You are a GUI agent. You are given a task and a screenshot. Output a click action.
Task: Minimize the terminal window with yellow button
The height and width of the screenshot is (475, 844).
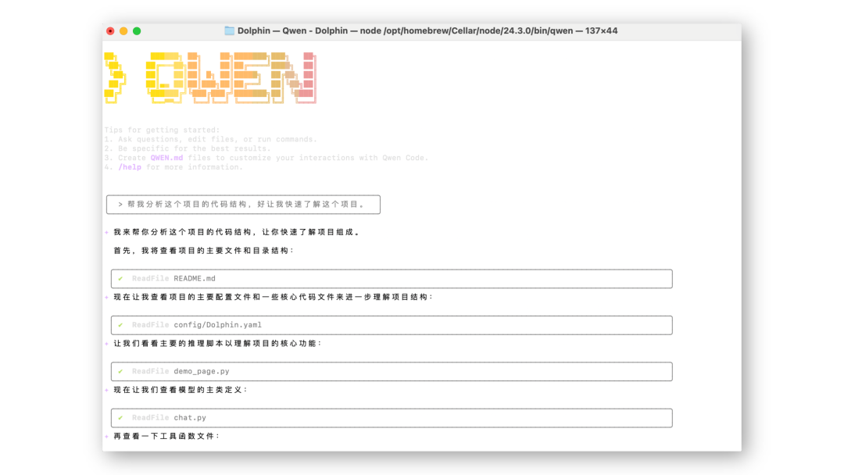(123, 31)
